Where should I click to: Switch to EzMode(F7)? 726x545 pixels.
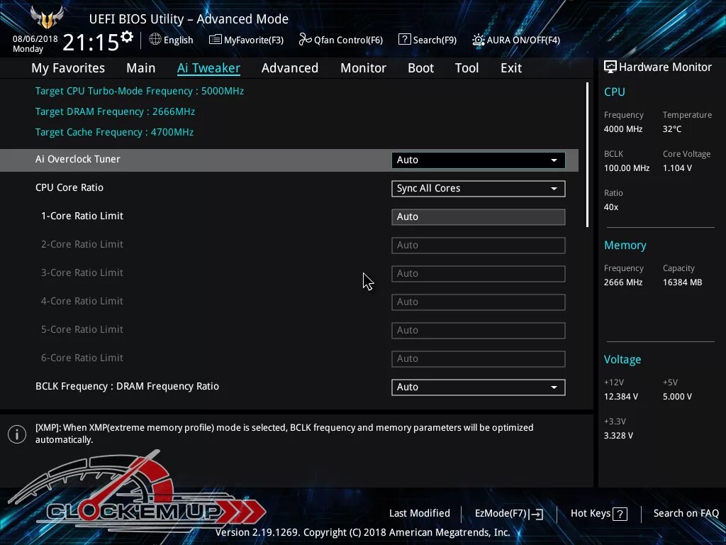point(509,514)
